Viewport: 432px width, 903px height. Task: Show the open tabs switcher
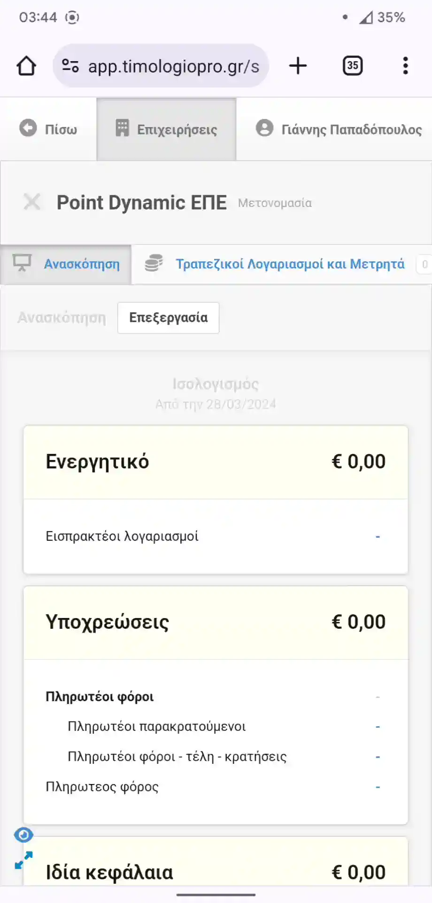point(352,66)
